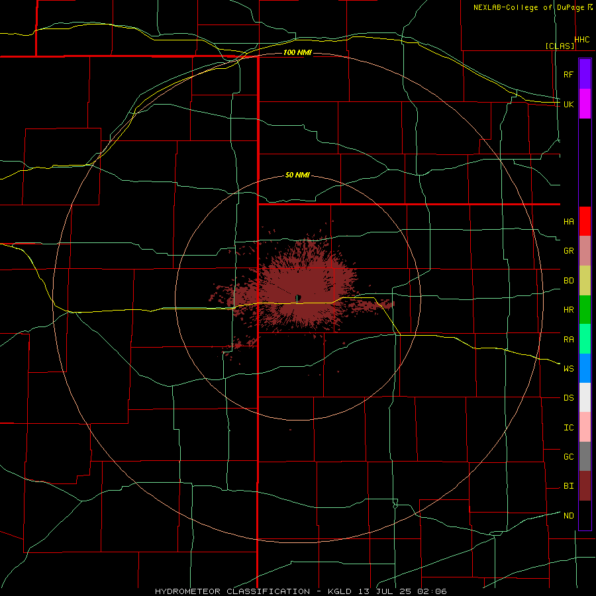Image resolution: width=596 pixels, height=596 pixels.
Task: Select the GC gray legend swatch
Action: click(585, 456)
